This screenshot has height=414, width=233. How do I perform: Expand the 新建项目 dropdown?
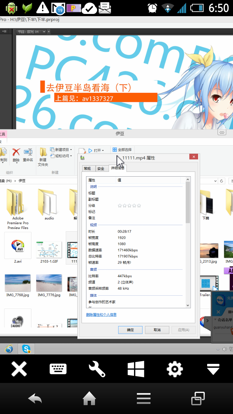coord(72,150)
